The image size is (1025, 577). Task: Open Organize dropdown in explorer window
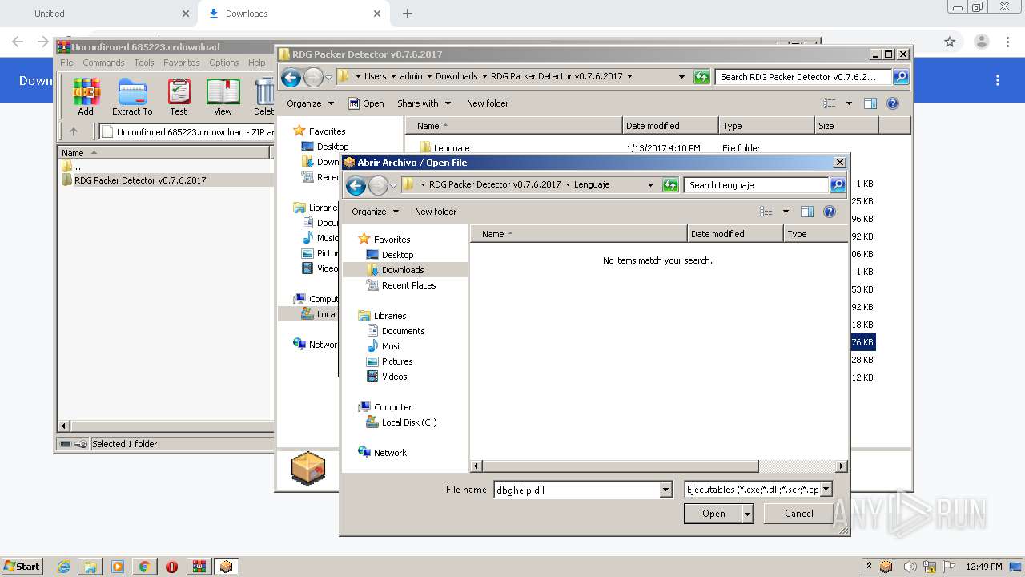(311, 103)
